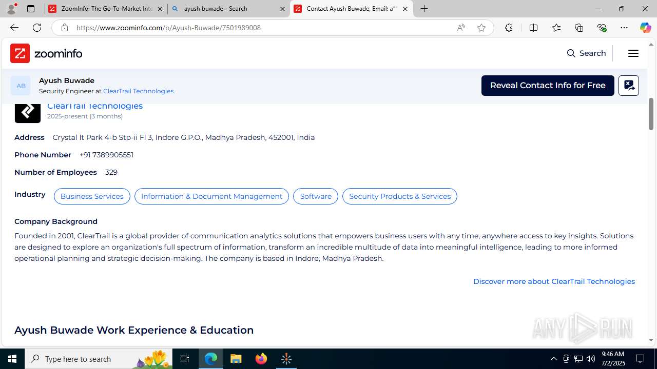Open Collections icon in toolbar
657x369 pixels.
pos(579,28)
